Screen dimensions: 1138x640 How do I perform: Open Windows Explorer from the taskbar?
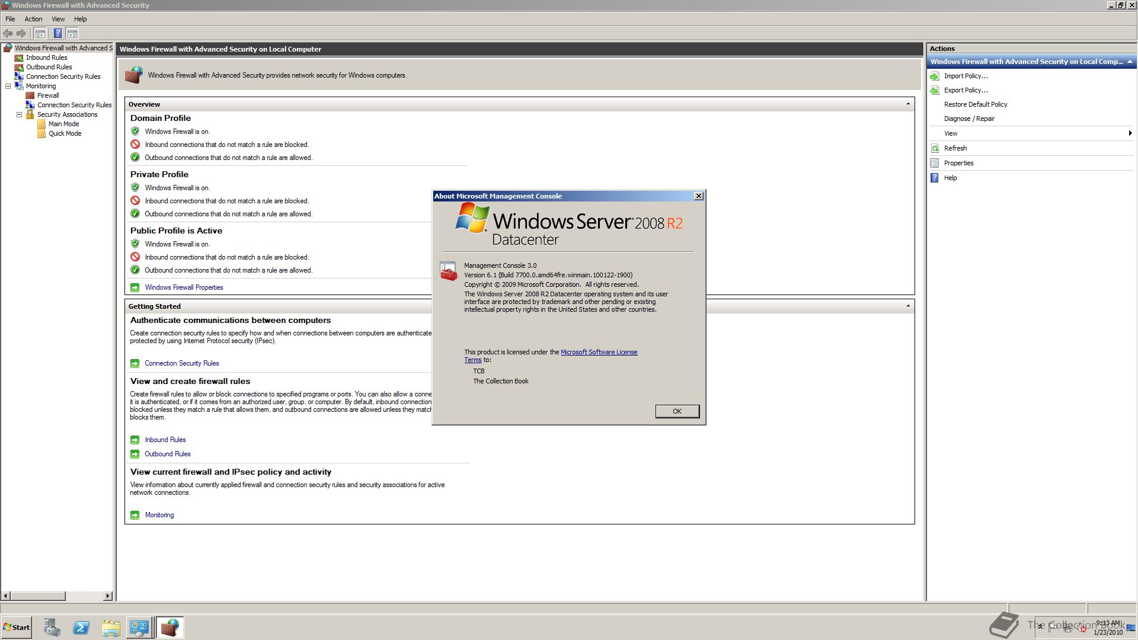click(110, 628)
